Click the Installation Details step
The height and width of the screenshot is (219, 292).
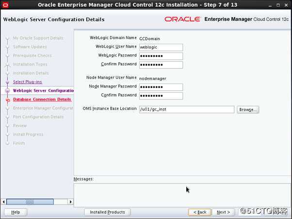[x=31, y=73]
